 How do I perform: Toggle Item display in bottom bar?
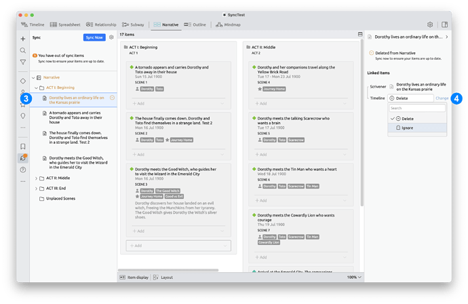click(136, 278)
